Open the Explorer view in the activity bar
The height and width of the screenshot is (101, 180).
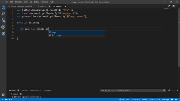[3, 8]
